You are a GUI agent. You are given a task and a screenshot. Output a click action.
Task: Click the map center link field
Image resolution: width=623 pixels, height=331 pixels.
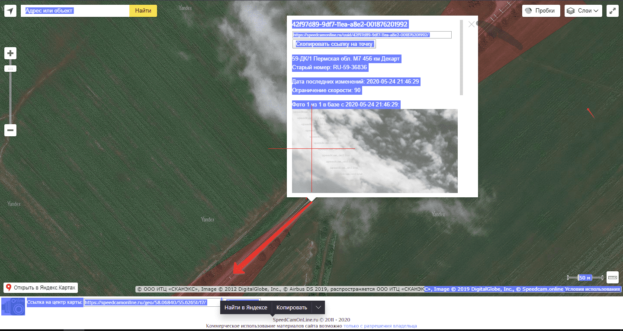[x=152, y=302]
